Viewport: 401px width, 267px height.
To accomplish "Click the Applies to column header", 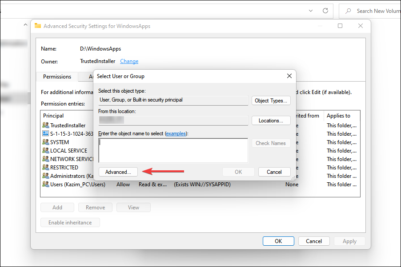I will click(338, 116).
